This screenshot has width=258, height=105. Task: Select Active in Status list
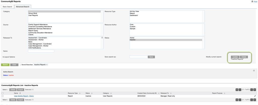click(166, 38)
